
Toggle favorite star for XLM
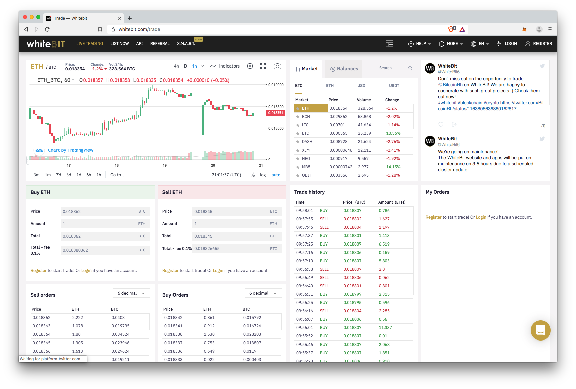298,150
